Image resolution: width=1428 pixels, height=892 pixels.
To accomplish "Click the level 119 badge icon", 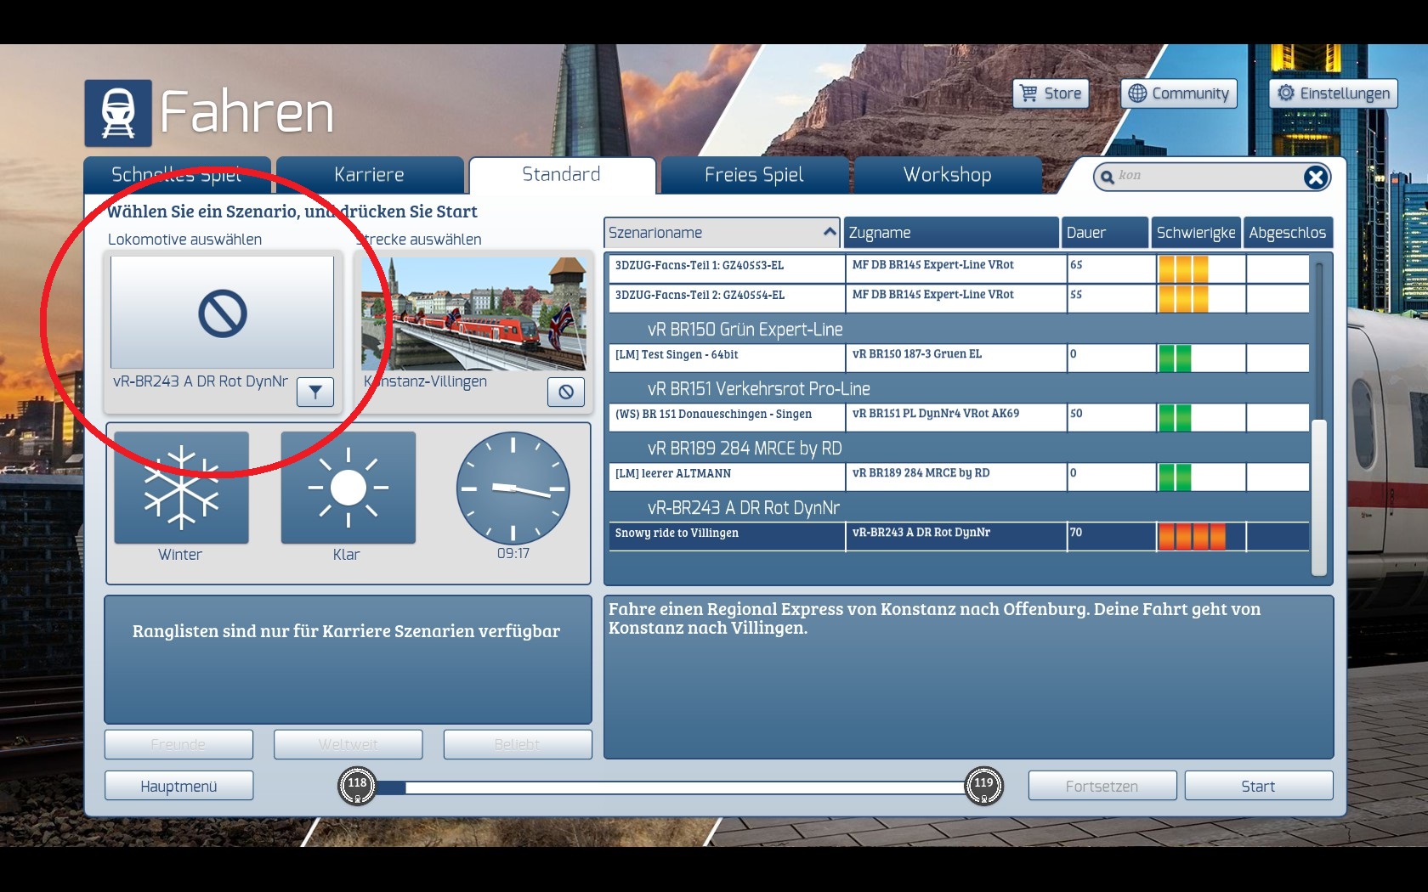I will [983, 786].
